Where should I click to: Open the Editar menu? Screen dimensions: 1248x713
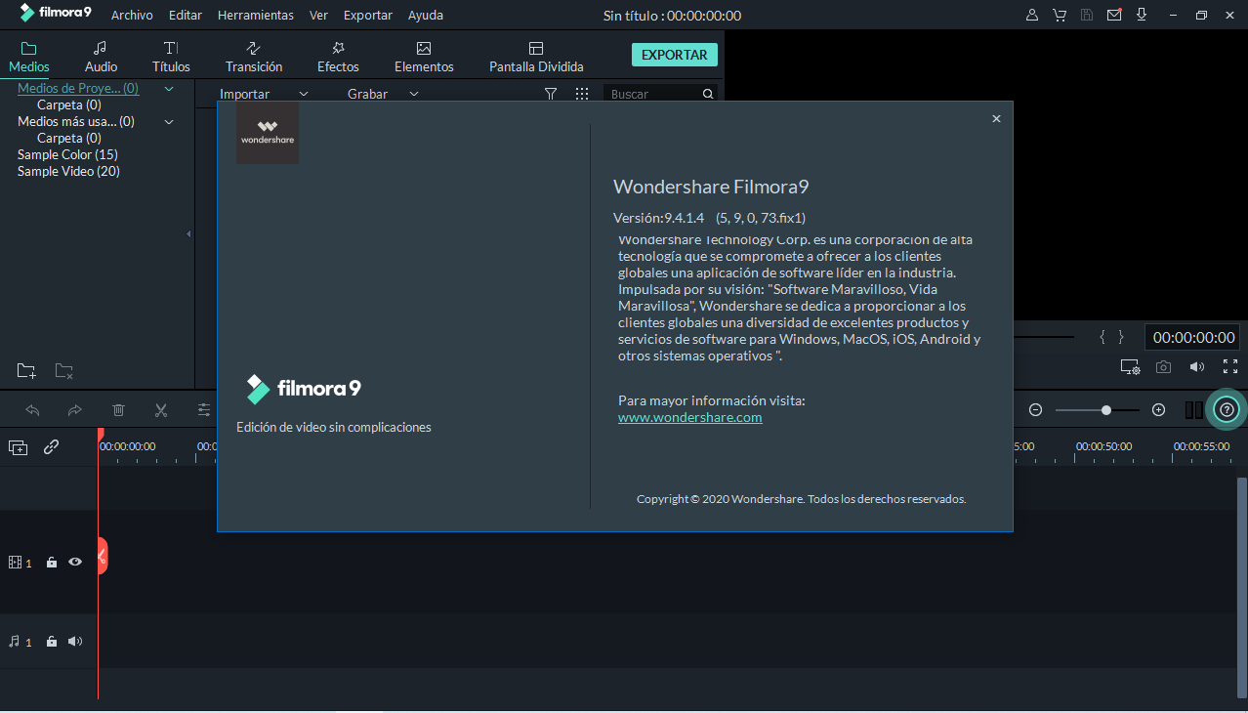[x=186, y=16]
